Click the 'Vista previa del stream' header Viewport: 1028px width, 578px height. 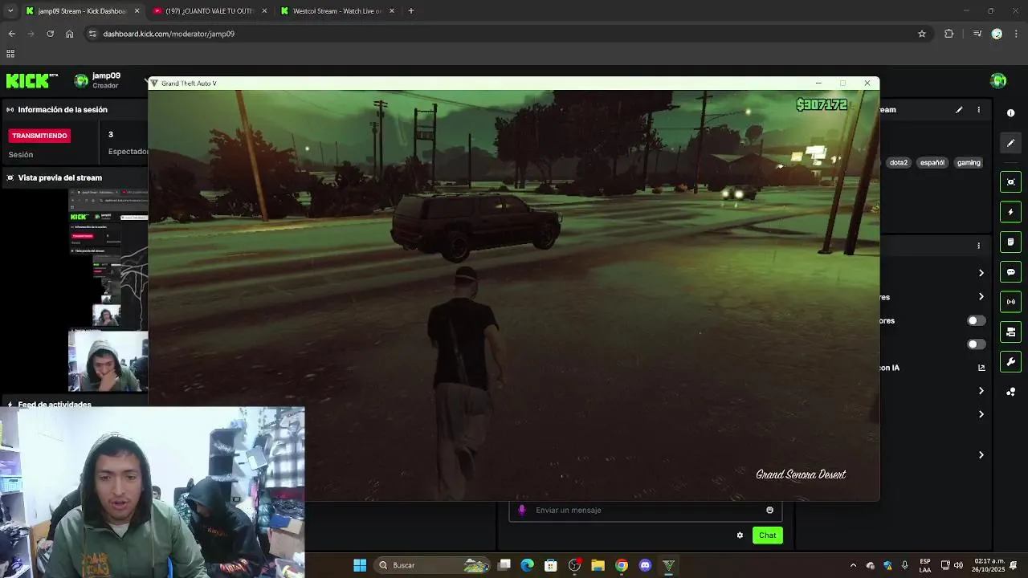[60, 177]
